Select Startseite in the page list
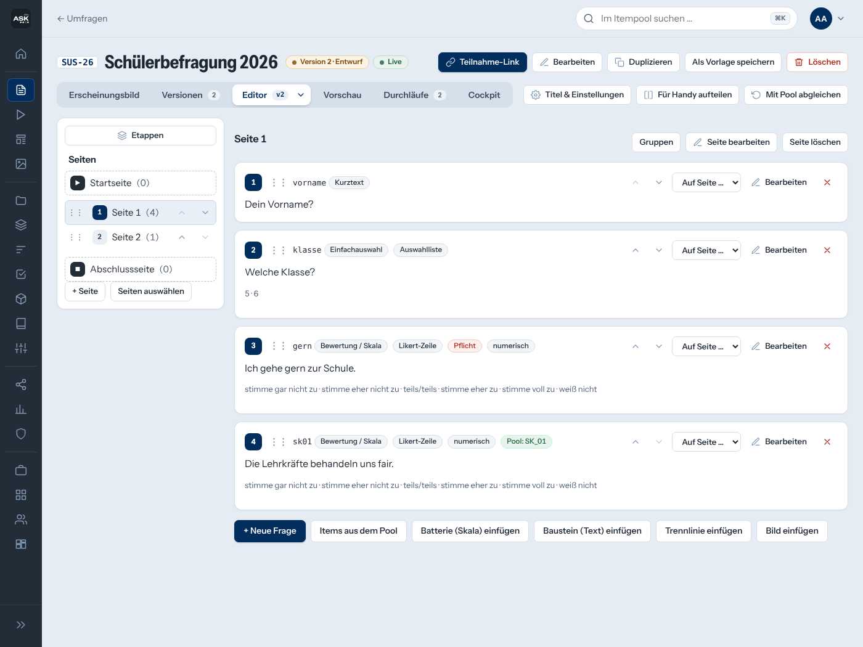Screen dimensions: 863x647 141,183
